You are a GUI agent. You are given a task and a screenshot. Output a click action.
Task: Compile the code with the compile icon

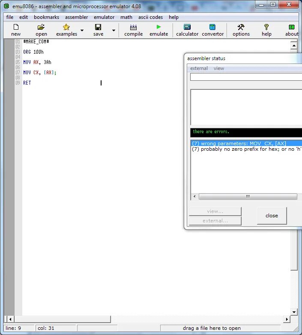[133, 27]
